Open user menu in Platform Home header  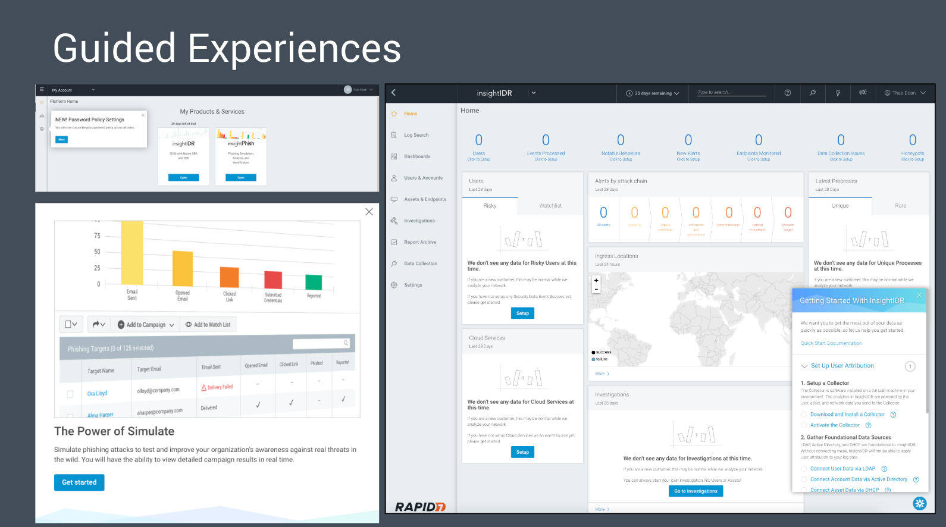(x=359, y=90)
